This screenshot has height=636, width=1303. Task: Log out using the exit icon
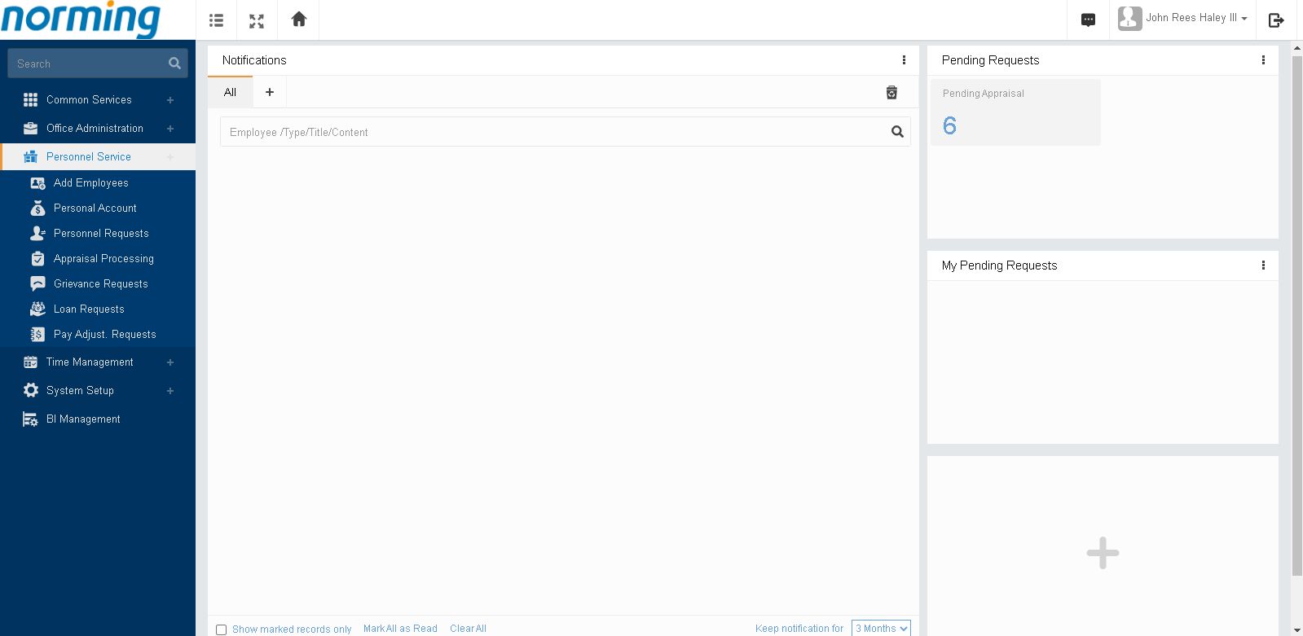coord(1276,20)
